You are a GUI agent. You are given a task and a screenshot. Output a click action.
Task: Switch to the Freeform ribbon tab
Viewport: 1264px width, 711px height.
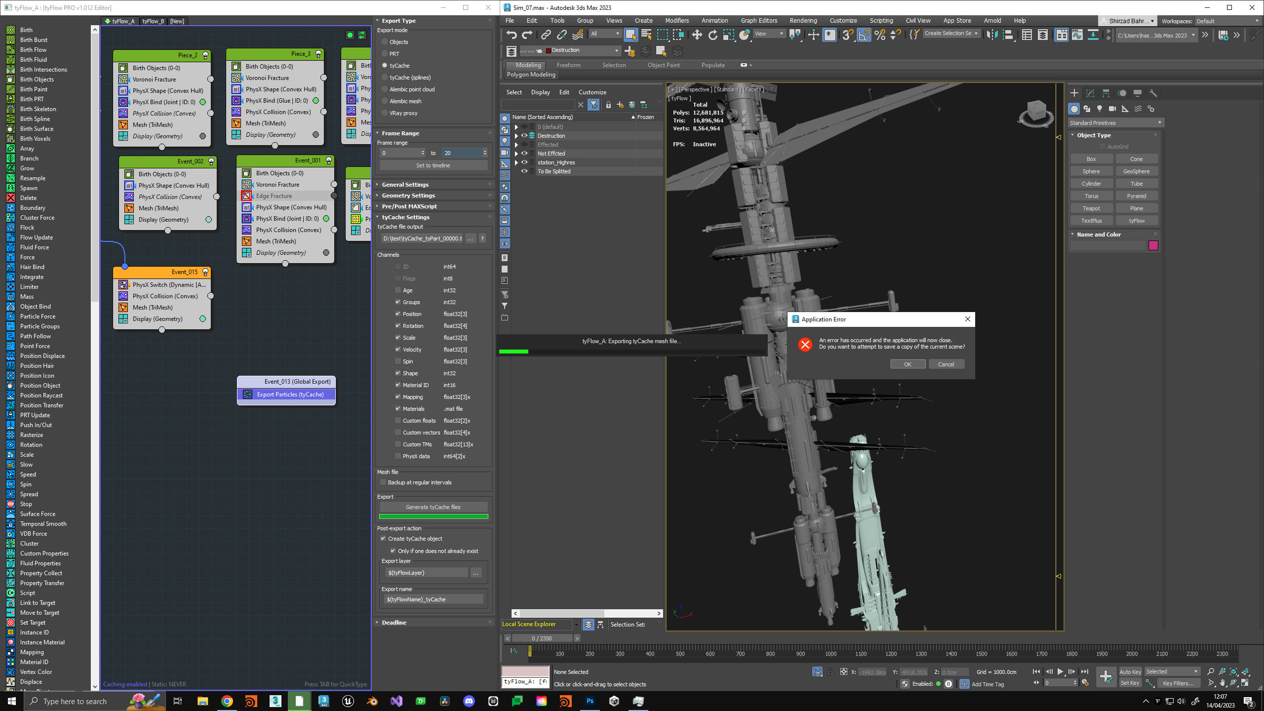point(568,65)
